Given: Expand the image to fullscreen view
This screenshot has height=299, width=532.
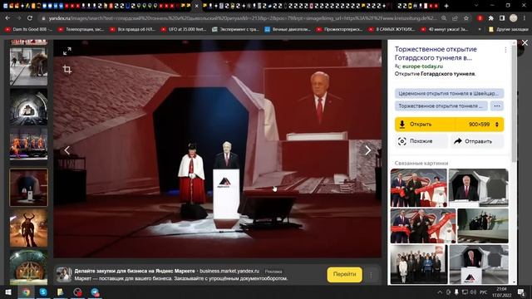Looking at the screenshot, I should 67,51.
